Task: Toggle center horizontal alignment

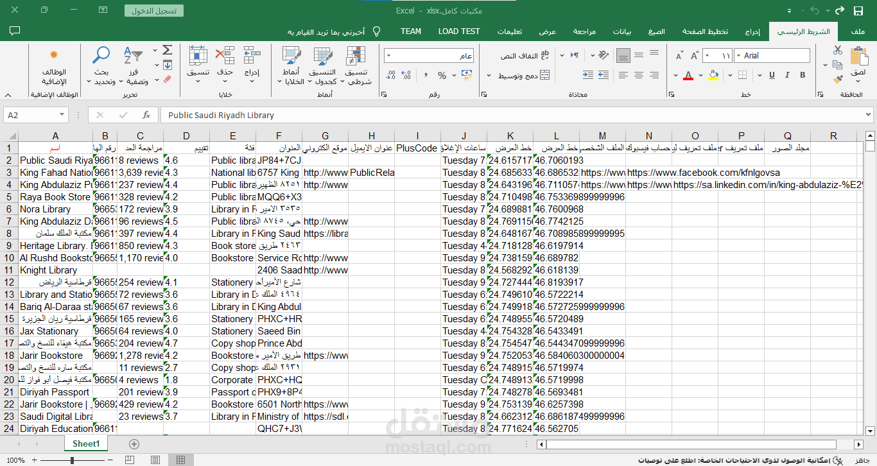Action: point(639,76)
